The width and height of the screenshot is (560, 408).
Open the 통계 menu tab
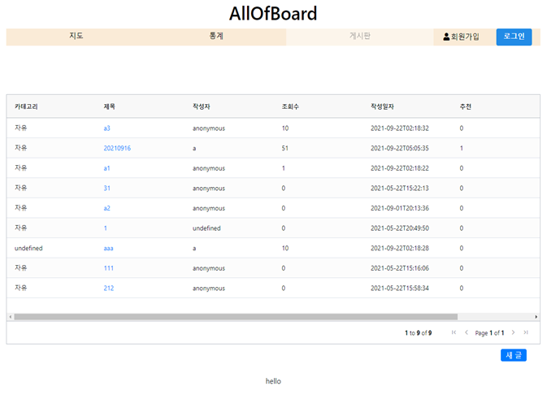tap(216, 36)
